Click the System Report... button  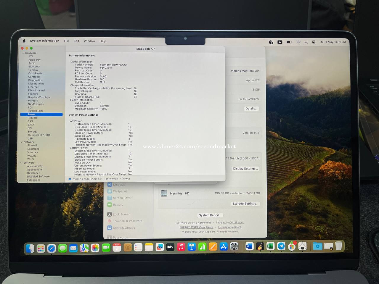pos(210,215)
